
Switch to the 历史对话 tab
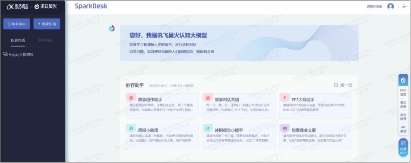(18, 40)
